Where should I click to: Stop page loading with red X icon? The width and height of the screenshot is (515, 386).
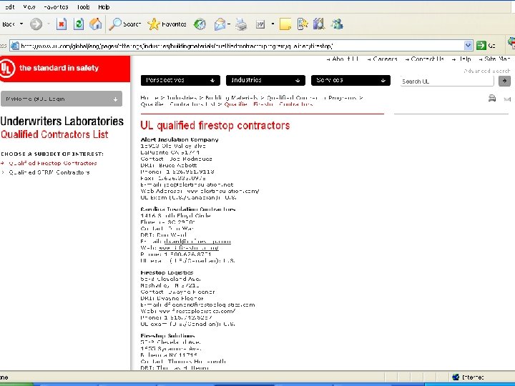[62, 24]
